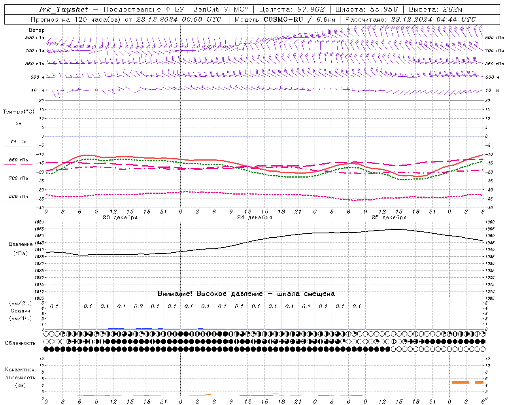Click the Td 2м dew point legend entry

click(x=19, y=142)
